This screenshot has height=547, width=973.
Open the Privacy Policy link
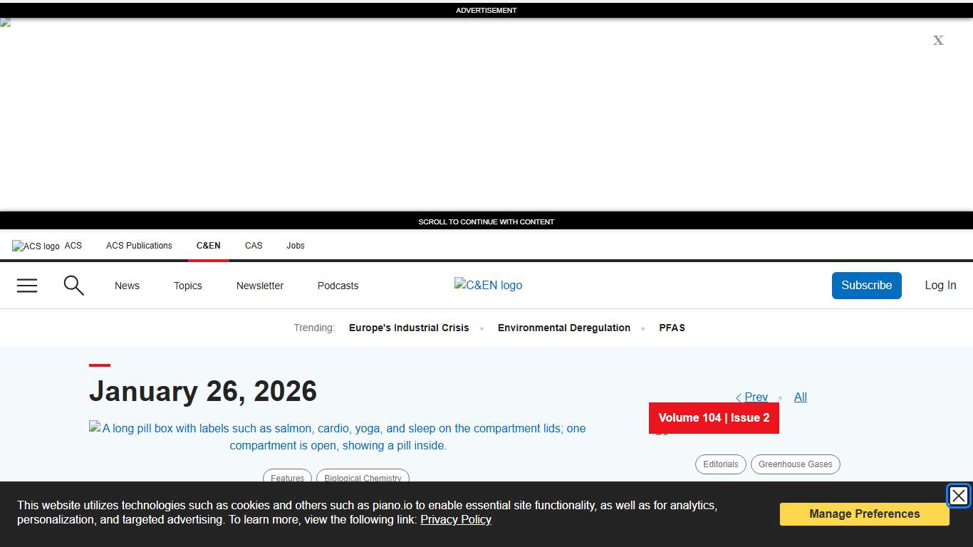click(456, 520)
